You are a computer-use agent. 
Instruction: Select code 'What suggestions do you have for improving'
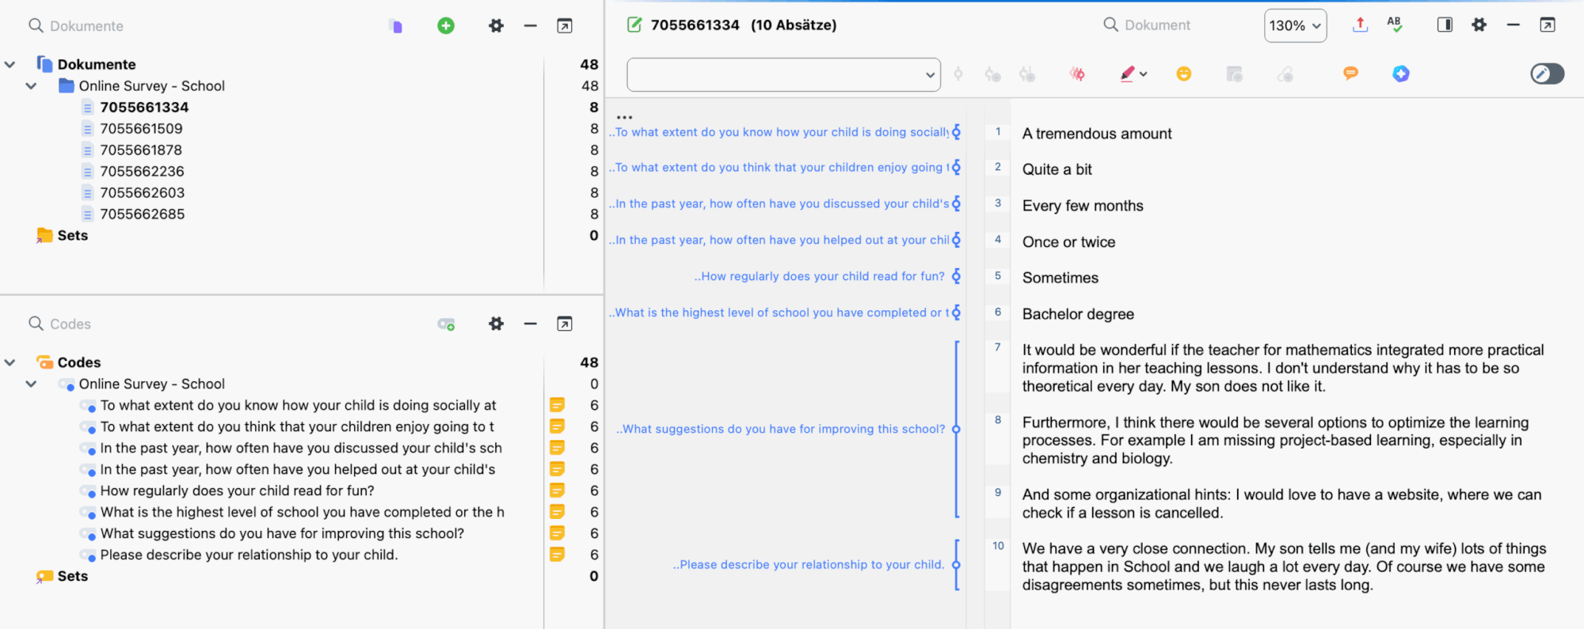tap(282, 533)
